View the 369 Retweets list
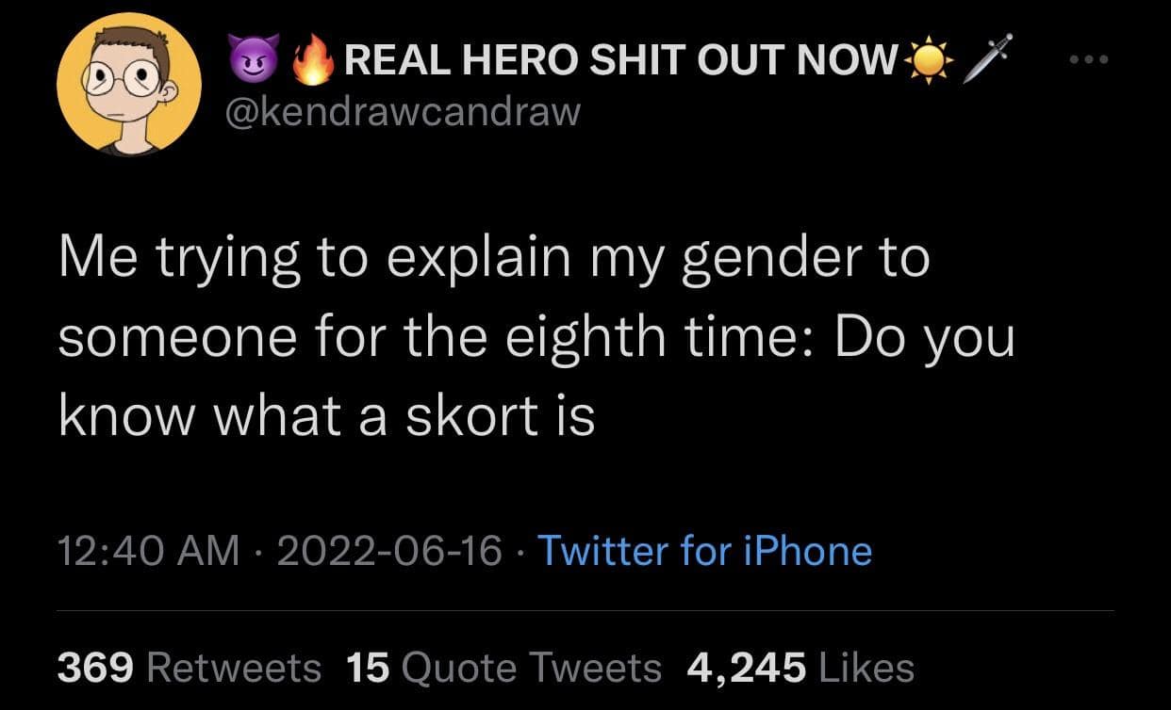 (x=190, y=668)
